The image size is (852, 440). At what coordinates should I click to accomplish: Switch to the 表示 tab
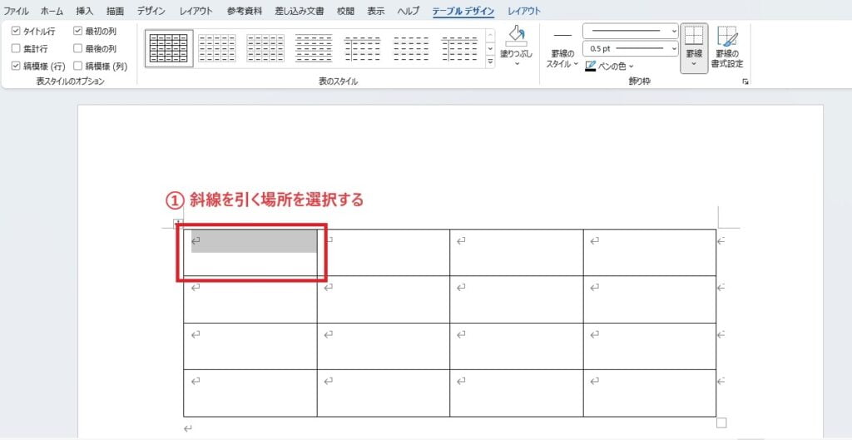(x=376, y=11)
